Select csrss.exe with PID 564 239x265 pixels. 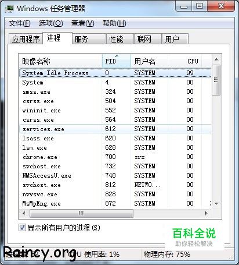pos(115,119)
